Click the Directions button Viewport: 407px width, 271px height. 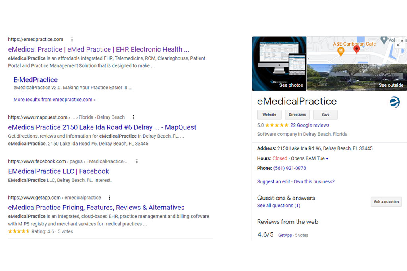(297, 114)
